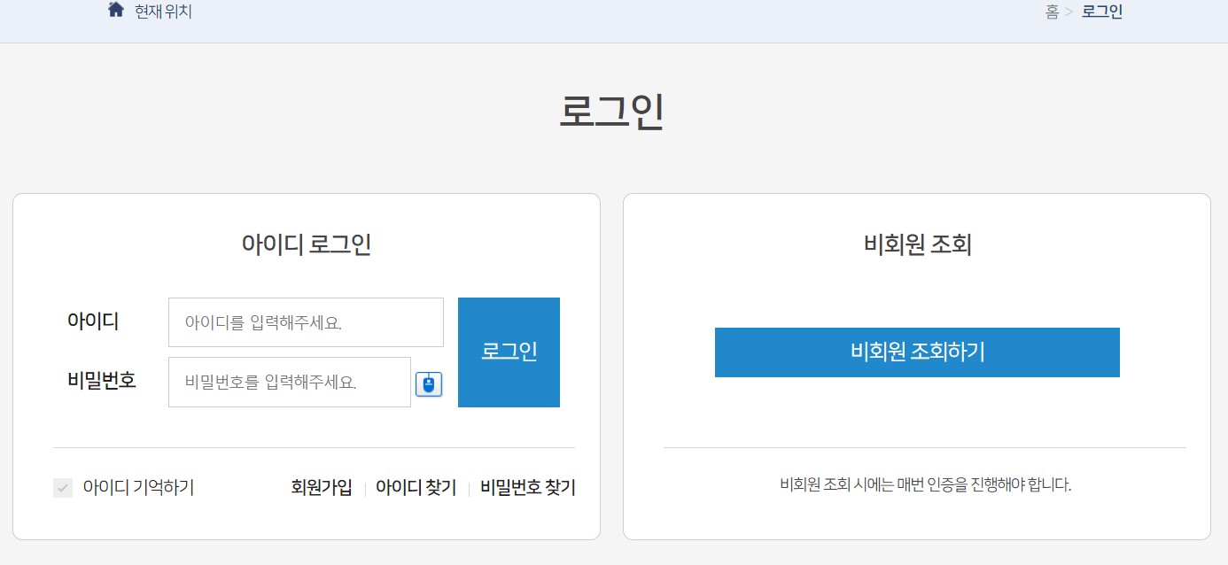The width and height of the screenshot is (1228, 565).
Task: Focus the 아이디 input field
Action: click(306, 322)
